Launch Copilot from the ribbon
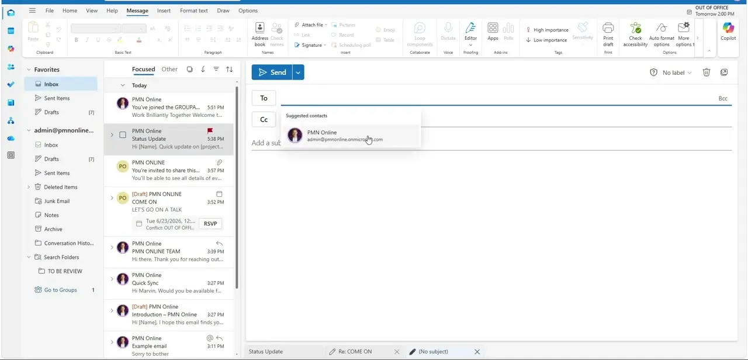The width and height of the screenshot is (748, 360). click(x=728, y=32)
